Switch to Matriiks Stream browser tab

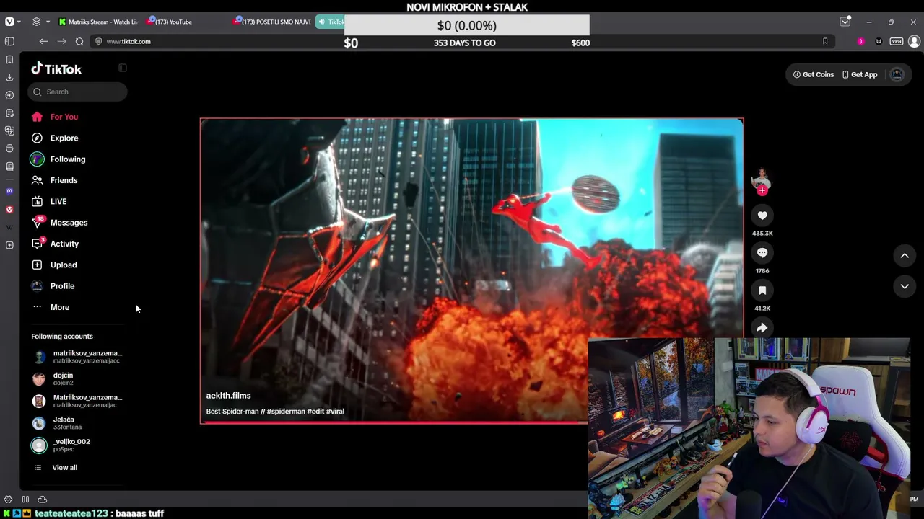pos(98,22)
